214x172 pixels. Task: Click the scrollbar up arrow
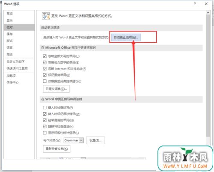(x=208, y=13)
